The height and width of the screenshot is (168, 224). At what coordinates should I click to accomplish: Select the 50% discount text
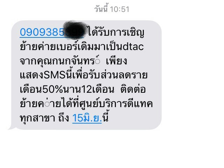tap(52, 90)
